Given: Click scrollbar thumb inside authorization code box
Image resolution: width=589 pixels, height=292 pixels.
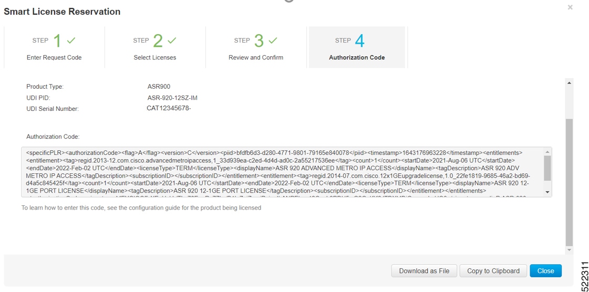Looking at the screenshot, I should (547, 168).
